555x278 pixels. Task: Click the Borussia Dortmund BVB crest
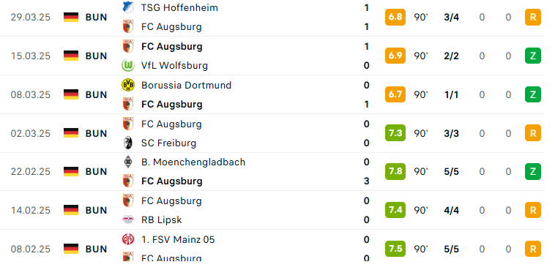coord(128,85)
